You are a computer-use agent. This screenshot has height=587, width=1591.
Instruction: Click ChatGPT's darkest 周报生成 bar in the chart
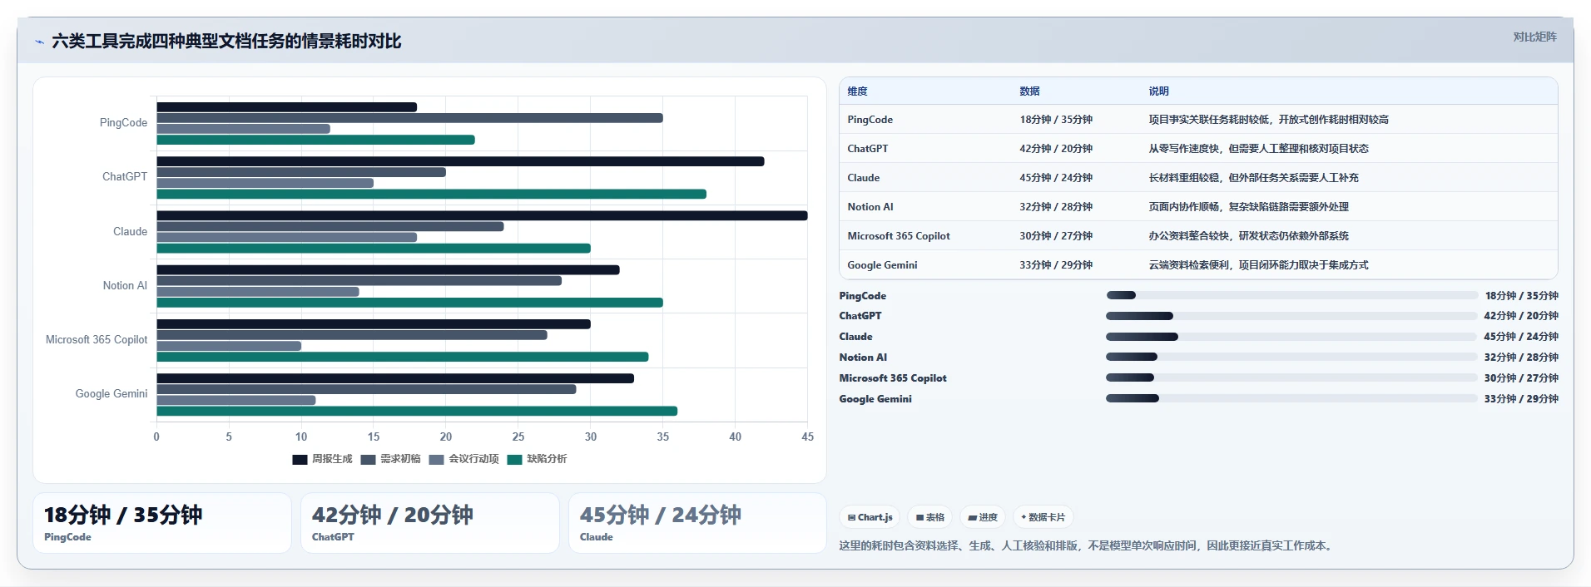click(460, 161)
